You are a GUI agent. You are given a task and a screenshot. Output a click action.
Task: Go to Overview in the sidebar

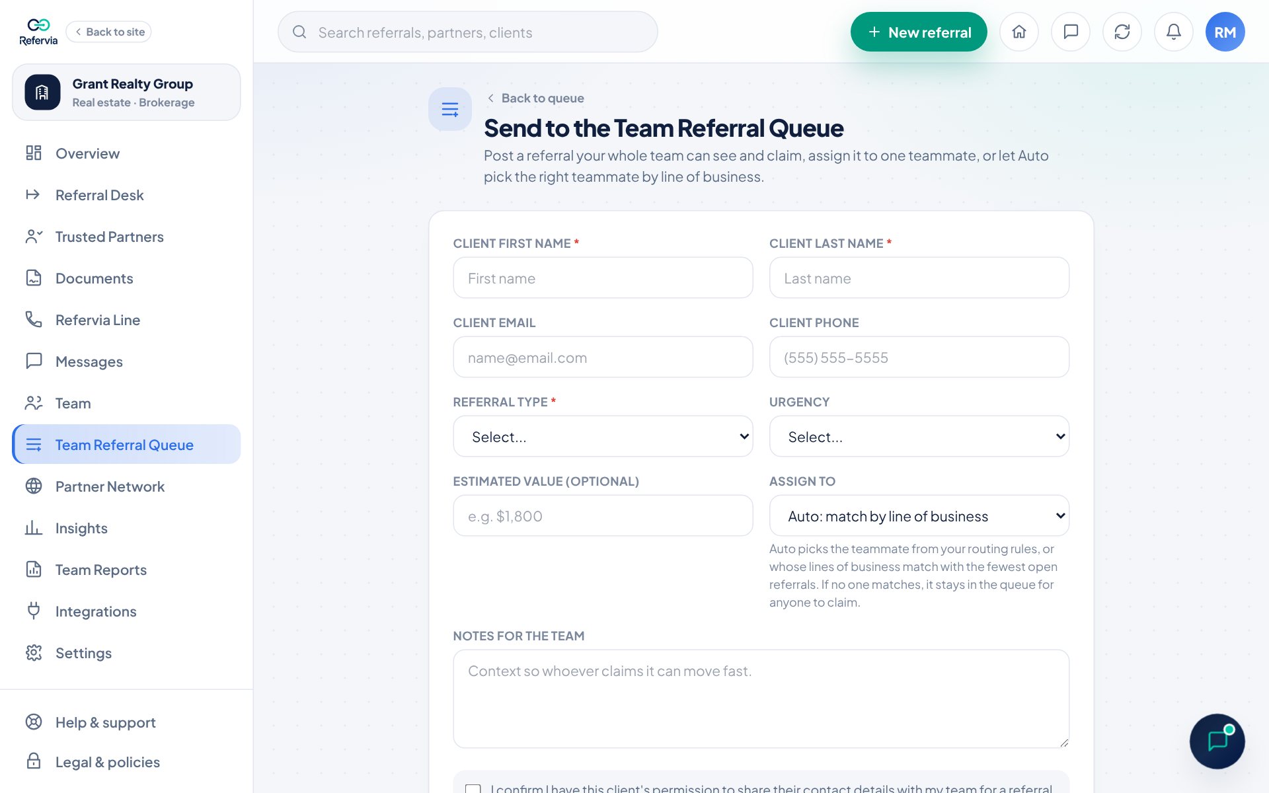tap(126, 153)
